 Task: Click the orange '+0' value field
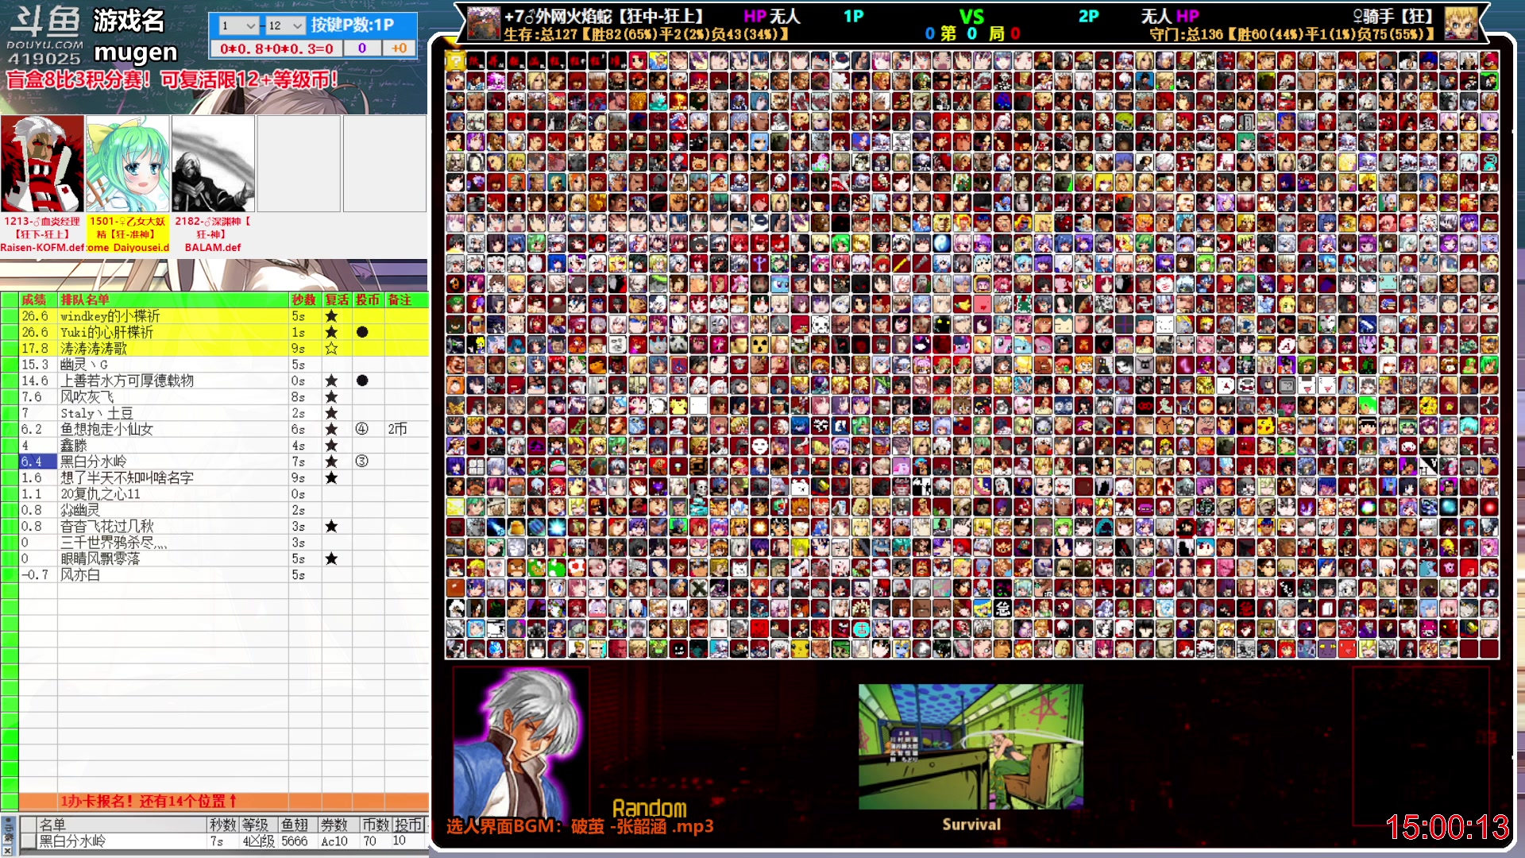click(x=400, y=48)
